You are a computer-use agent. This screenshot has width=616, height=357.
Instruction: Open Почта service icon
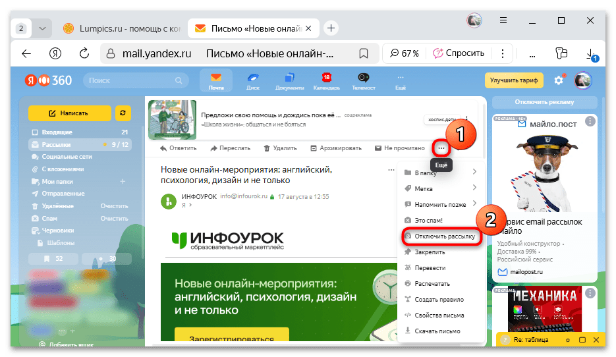pos(216,81)
